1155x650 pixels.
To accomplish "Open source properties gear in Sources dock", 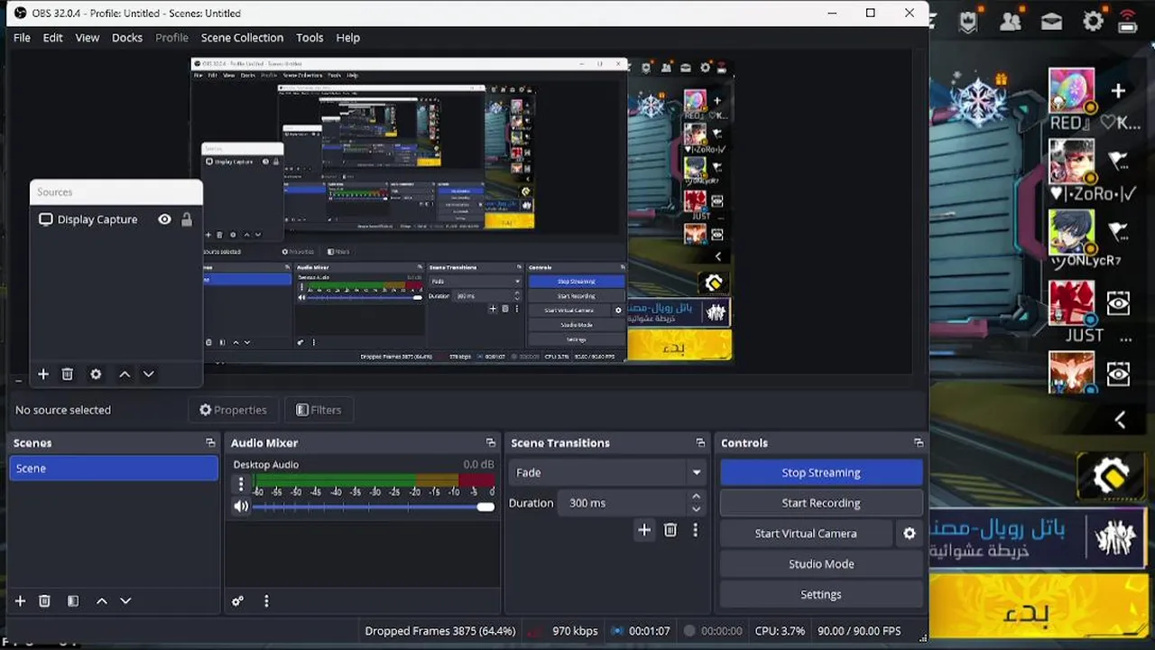I will (x=96, y=374).
